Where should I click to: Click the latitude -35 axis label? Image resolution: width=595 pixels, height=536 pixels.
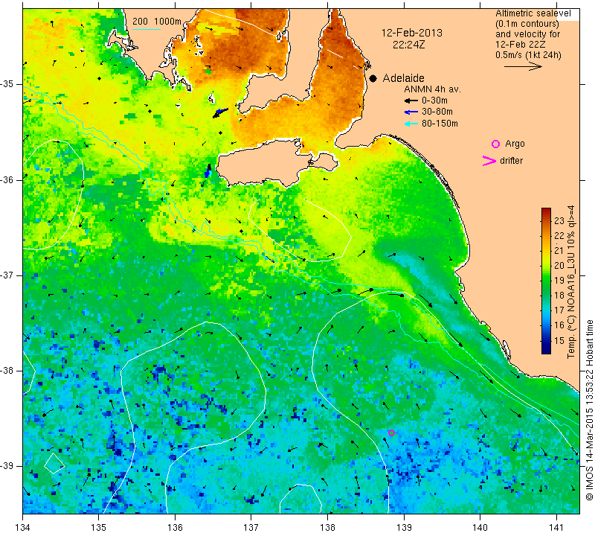click(x=7, y=84)
